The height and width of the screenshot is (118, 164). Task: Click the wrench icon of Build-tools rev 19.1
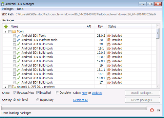(18, 49)
